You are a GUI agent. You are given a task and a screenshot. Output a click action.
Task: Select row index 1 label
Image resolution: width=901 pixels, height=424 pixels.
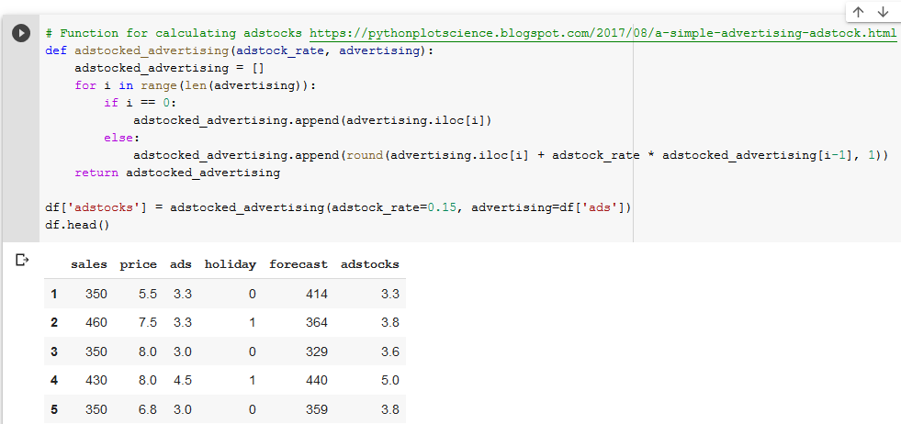(54, 295)
